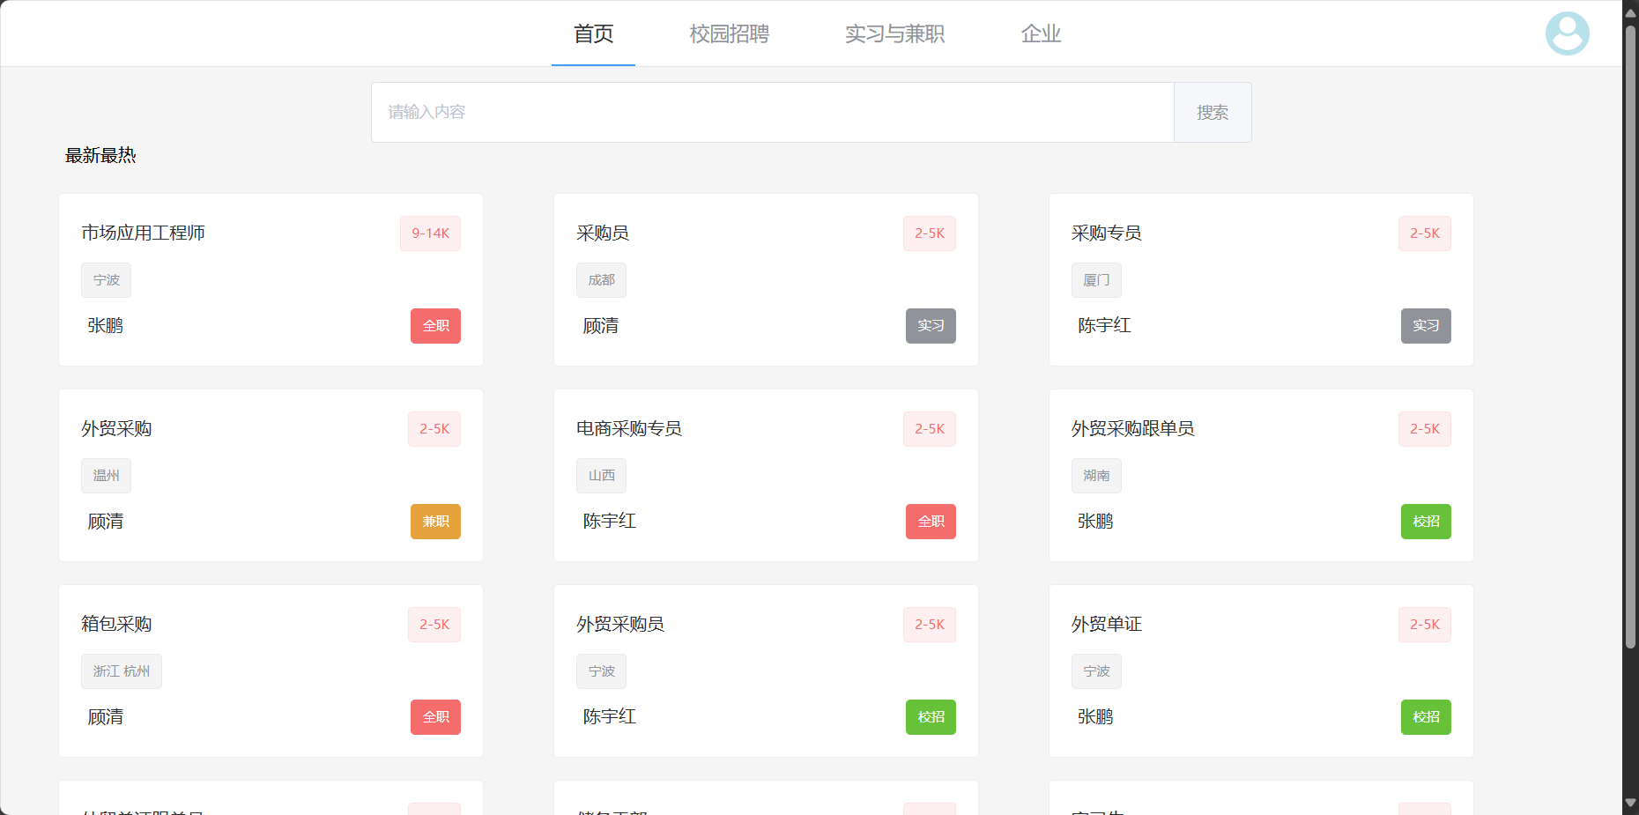The image size is (1639, 815).
Task: Click the 兼职 tag on 外贸采购 card
Action: [435, 522]
